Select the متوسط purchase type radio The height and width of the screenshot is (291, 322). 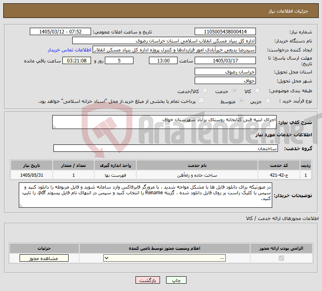tap(242, 101)
